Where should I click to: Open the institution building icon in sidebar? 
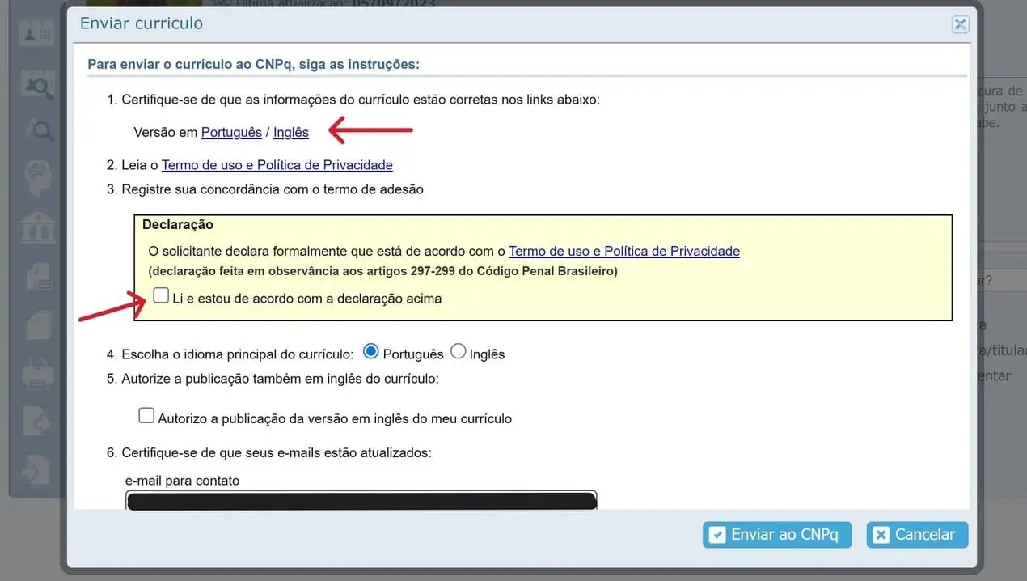point(38,227)
